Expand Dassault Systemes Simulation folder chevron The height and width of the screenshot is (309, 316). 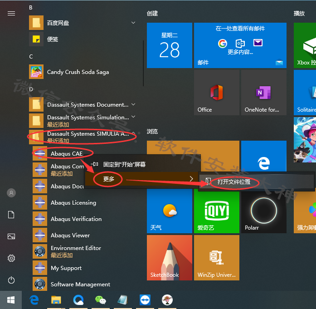tap(133, 117)
